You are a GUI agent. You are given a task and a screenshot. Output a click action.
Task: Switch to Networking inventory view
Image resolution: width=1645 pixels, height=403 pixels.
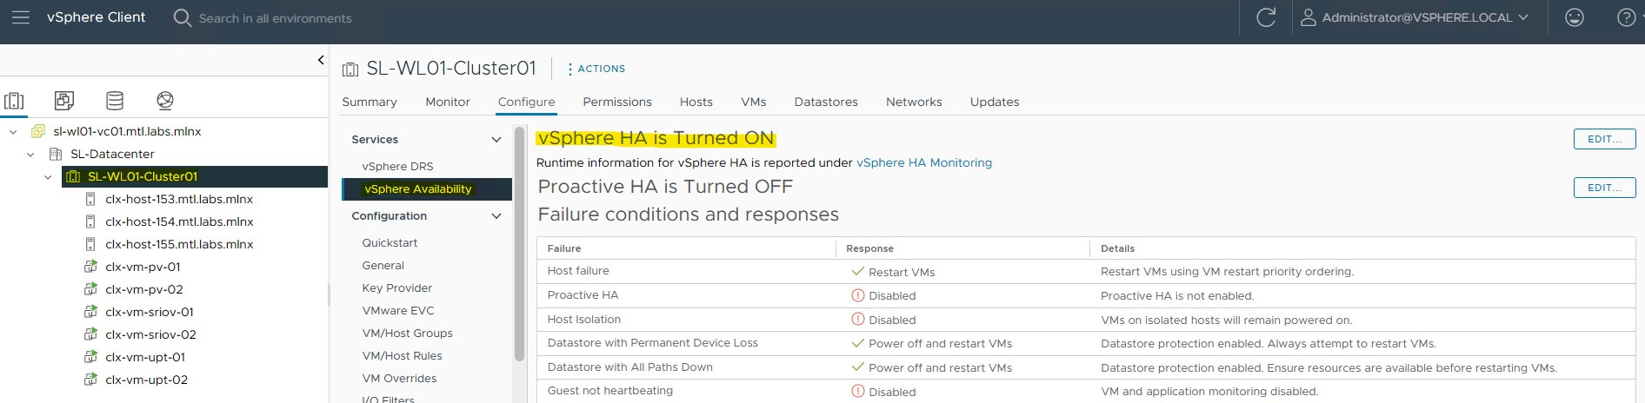[x=165, y=101]
